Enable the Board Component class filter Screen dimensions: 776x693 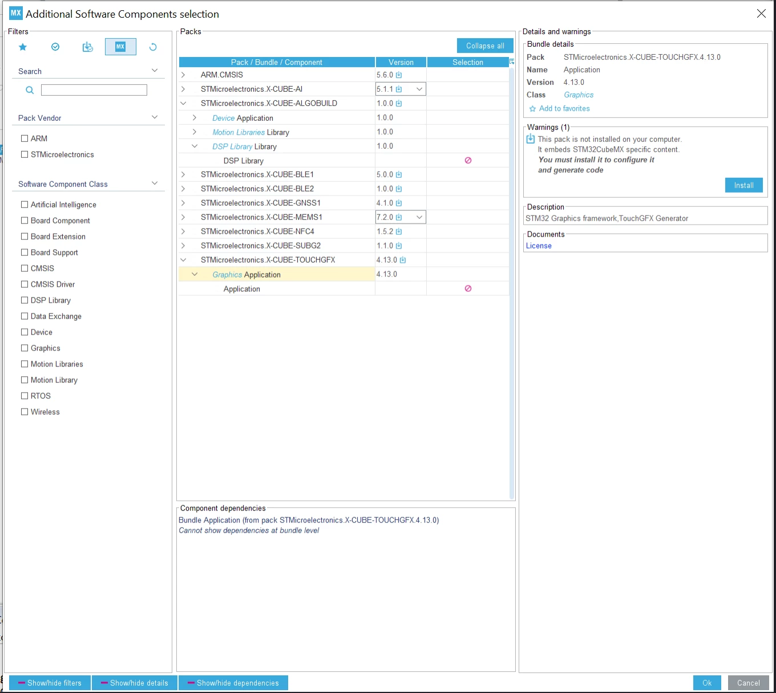click(25, 221)
